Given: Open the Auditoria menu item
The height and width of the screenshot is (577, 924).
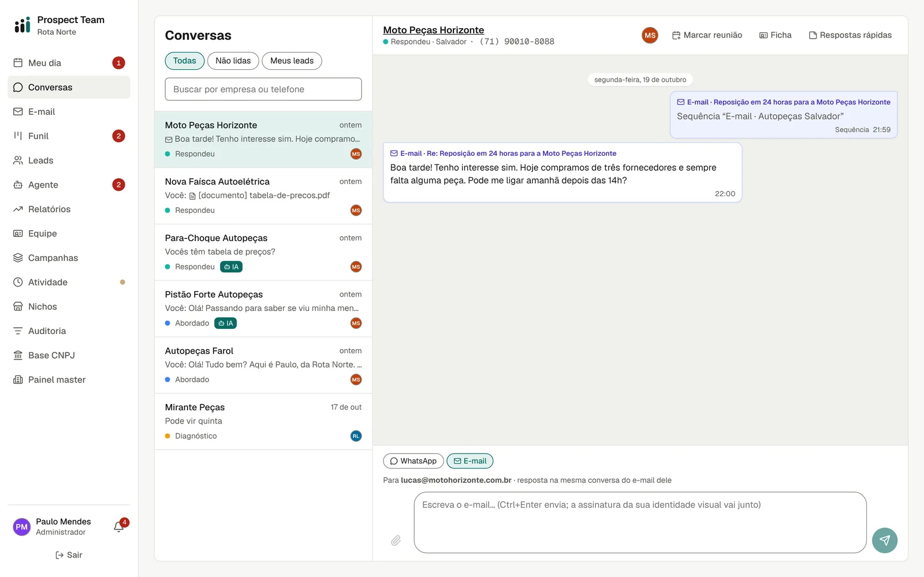Looking at the screenshot, I should click(x=69, y=331).
